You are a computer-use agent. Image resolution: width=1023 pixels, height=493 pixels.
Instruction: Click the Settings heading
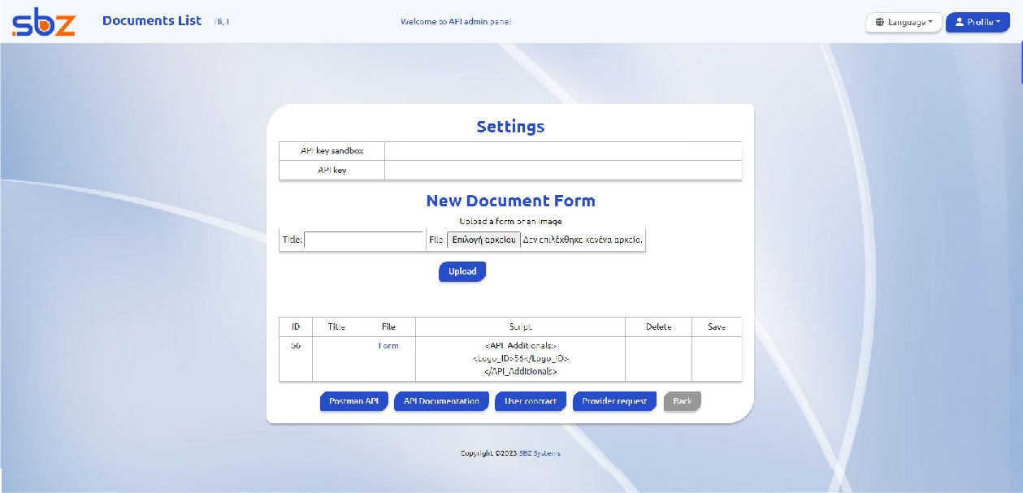coord(510,127)
